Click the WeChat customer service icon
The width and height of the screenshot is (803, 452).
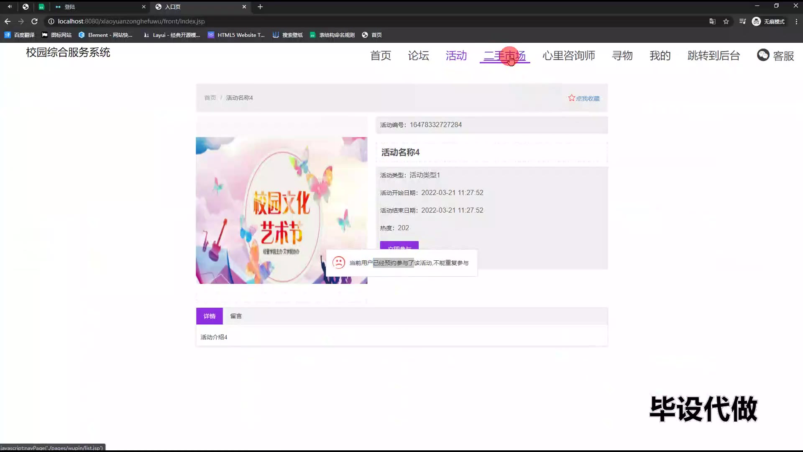pyautogui.click(x=763, y=55)
